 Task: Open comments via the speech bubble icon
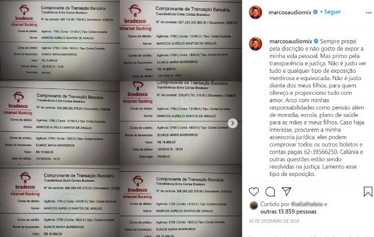click(270, 191)
